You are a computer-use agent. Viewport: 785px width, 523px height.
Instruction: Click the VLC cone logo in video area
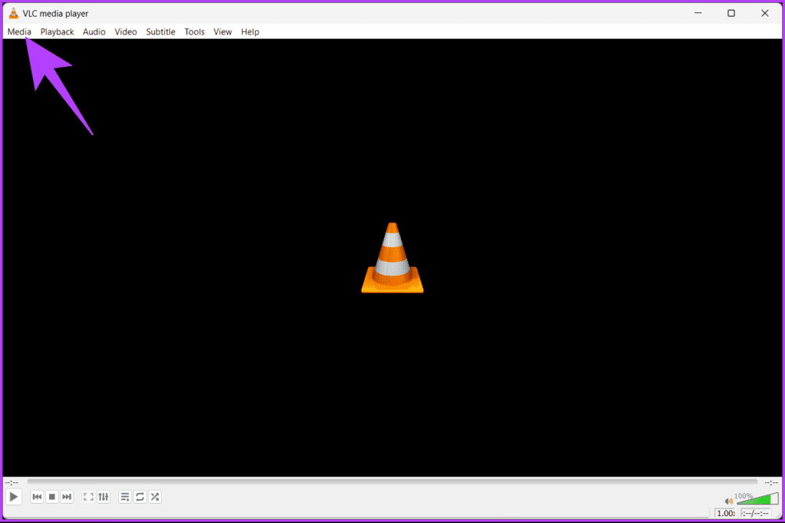pos(392,258)
